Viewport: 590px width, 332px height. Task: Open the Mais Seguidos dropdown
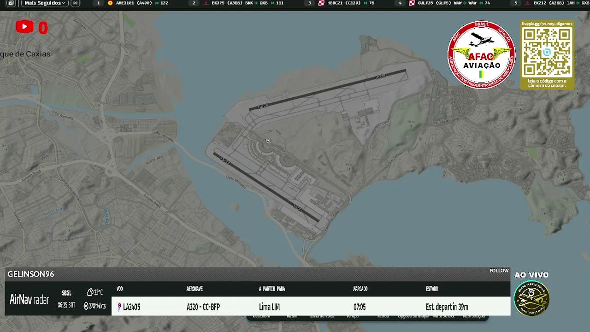click(45, 3)
